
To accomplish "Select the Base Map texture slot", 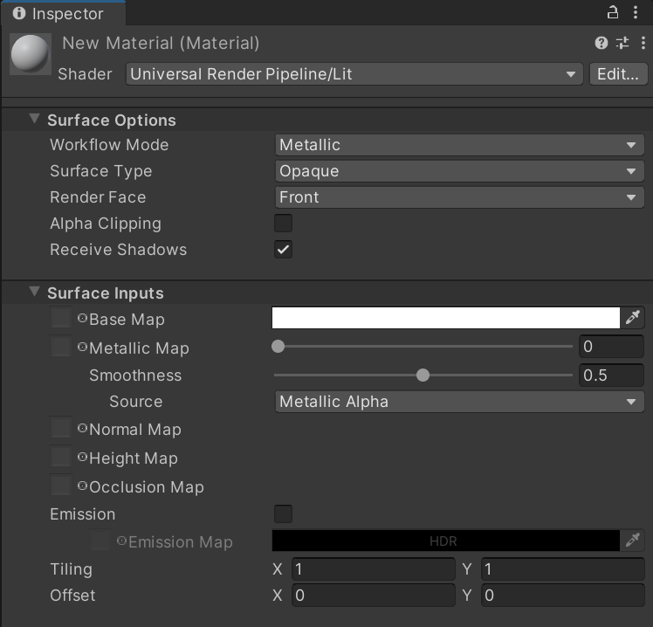I will (x=61, y=318).
